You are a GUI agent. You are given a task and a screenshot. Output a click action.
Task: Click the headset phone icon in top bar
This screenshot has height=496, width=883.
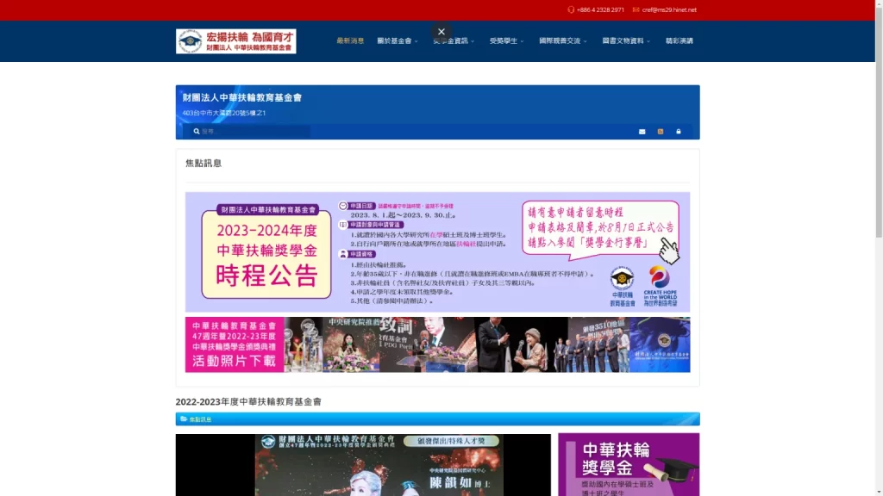(571, 10)
